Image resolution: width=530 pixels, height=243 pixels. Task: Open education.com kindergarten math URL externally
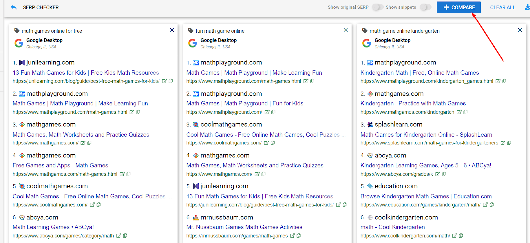(x=485, y=205)
